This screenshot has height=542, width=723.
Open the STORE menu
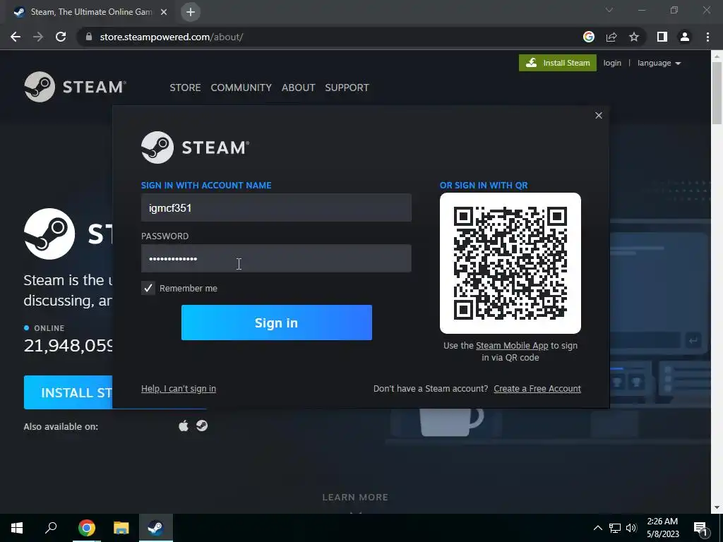click(x=185, y=88)
